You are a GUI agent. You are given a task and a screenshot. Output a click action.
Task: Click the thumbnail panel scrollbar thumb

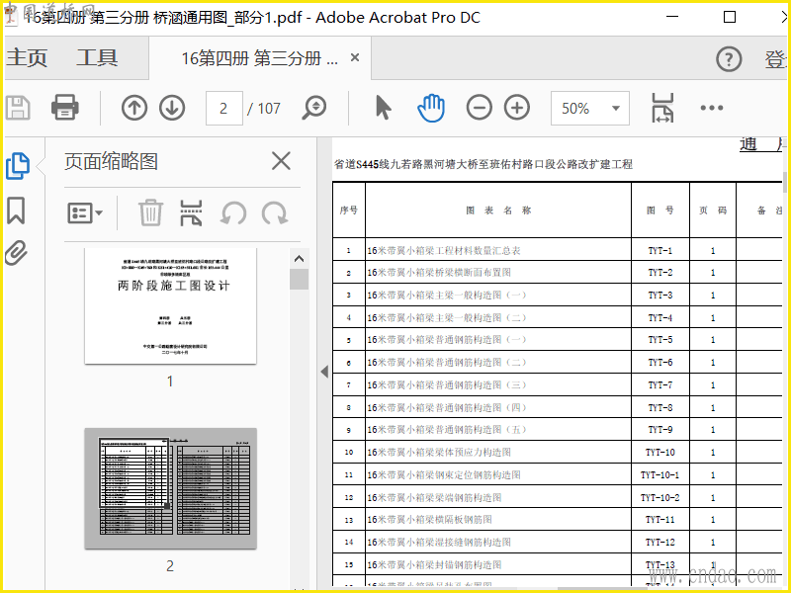(300, 280)
